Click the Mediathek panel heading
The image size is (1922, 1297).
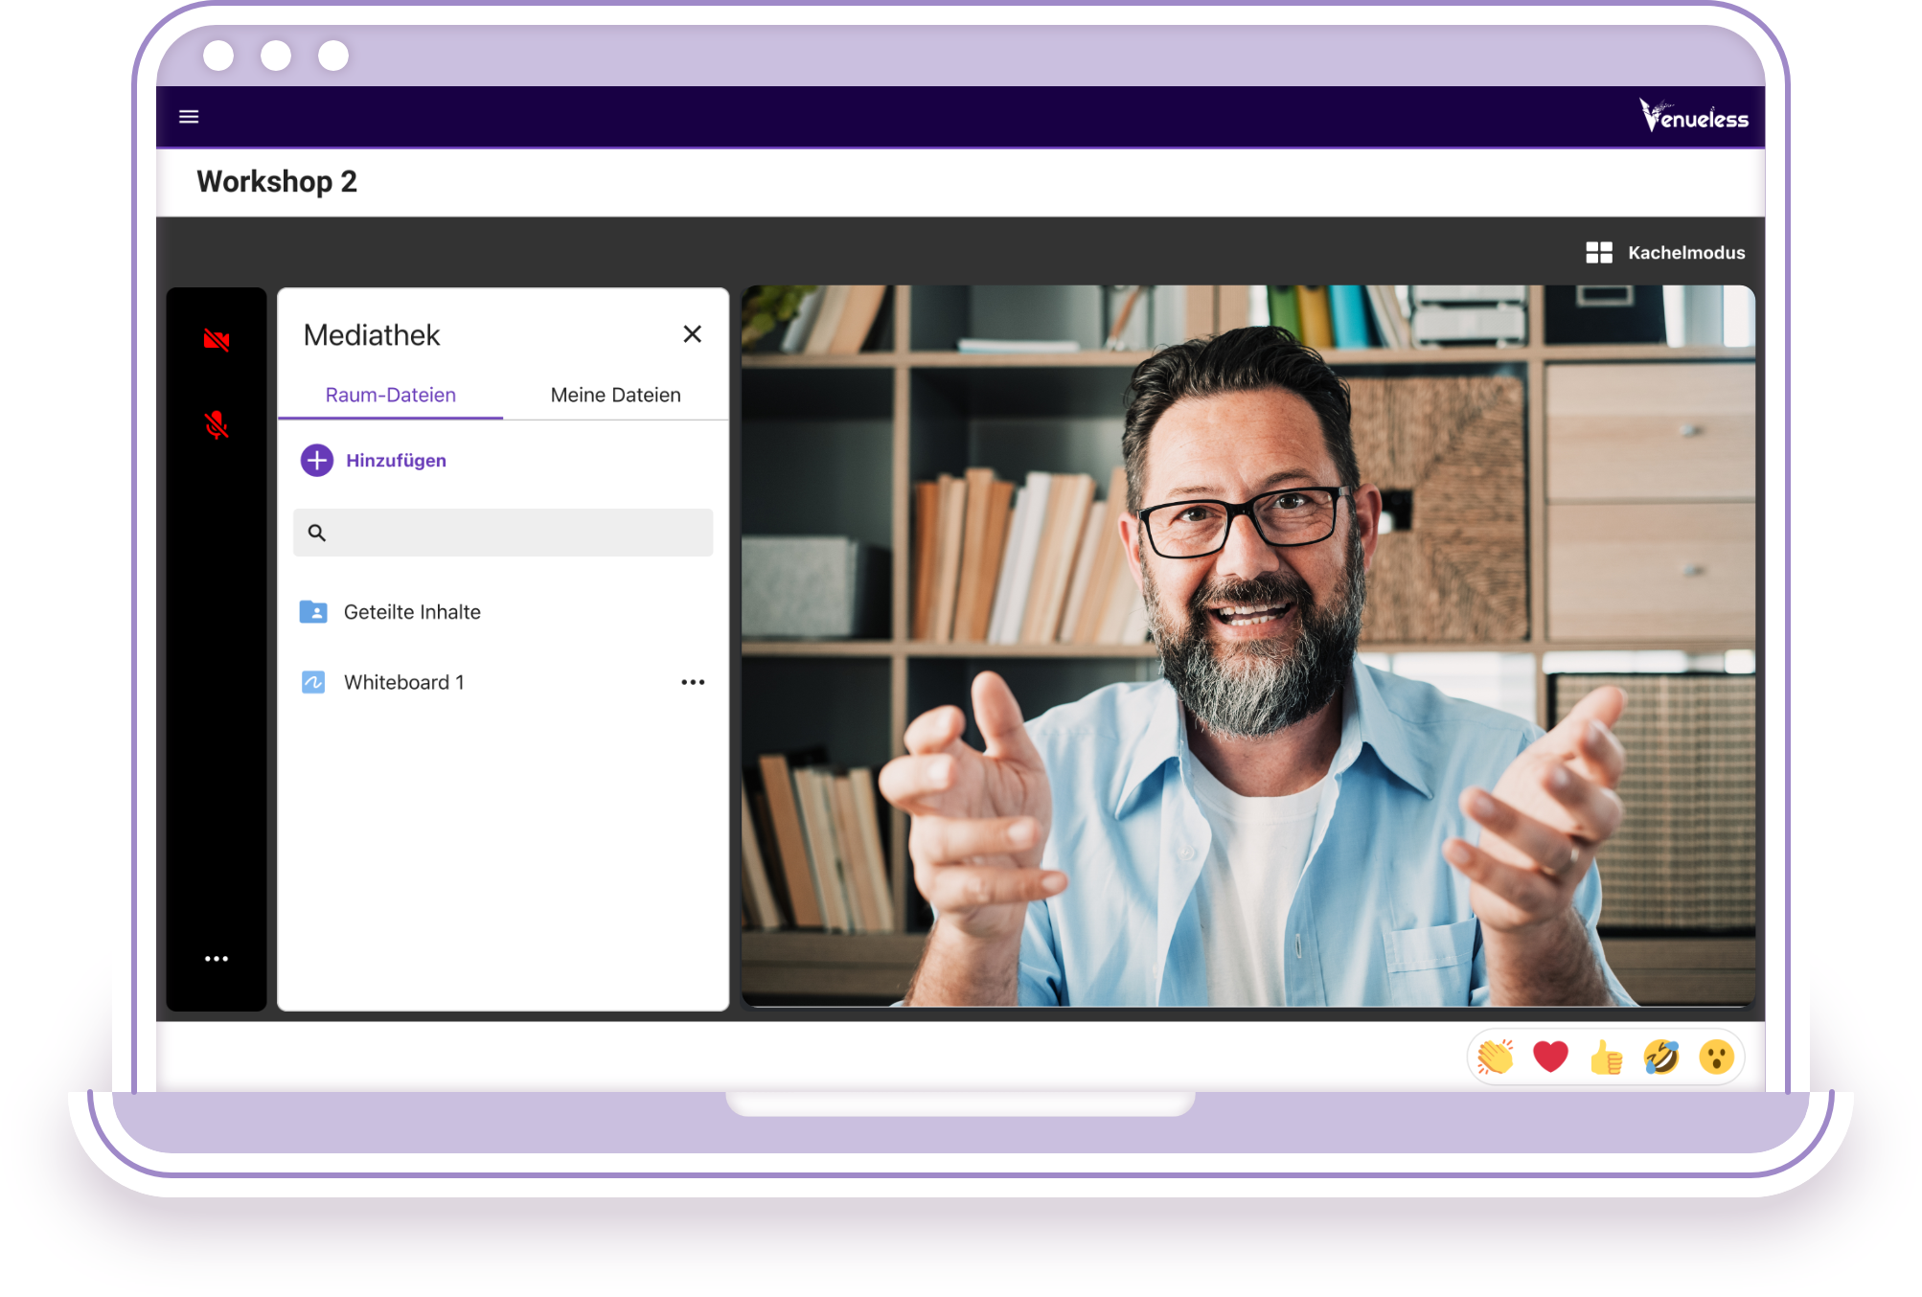point(372,335)
